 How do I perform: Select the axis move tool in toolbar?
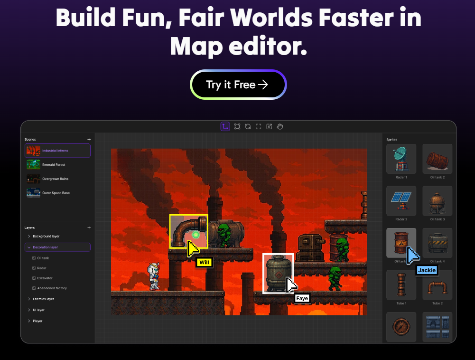(x=225, y=126)
